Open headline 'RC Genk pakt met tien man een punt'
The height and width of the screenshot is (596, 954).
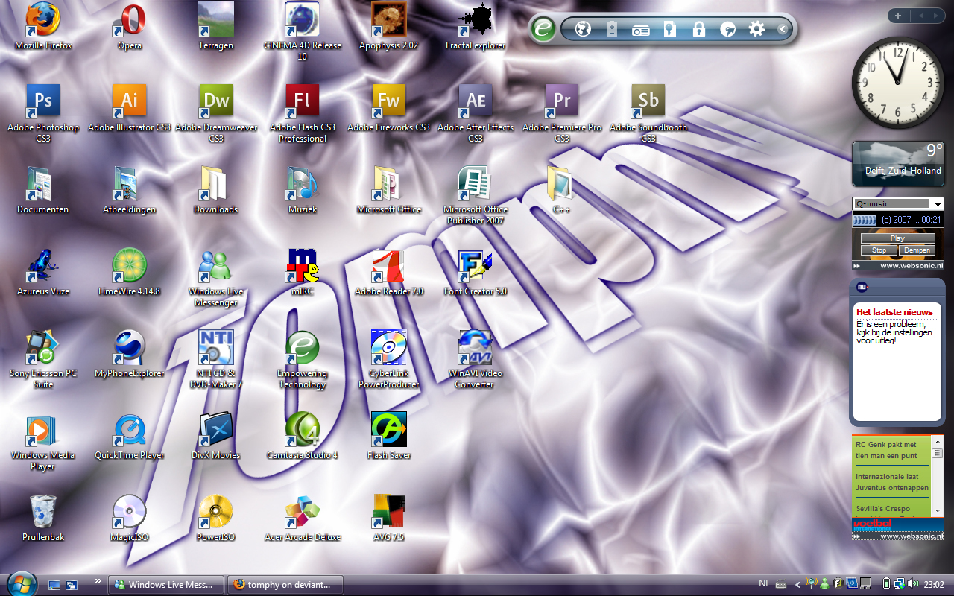click(x=886, y=450)
